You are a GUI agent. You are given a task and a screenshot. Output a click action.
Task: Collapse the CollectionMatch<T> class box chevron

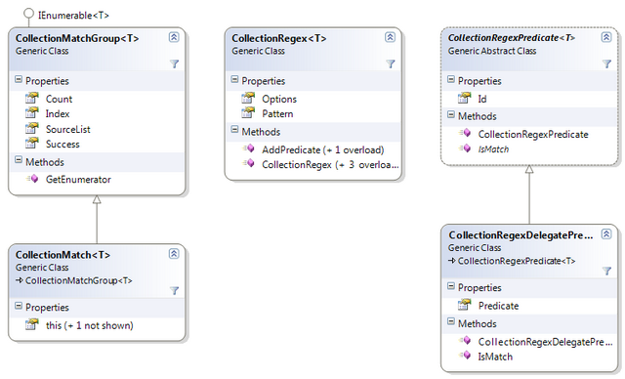point(174,254)
